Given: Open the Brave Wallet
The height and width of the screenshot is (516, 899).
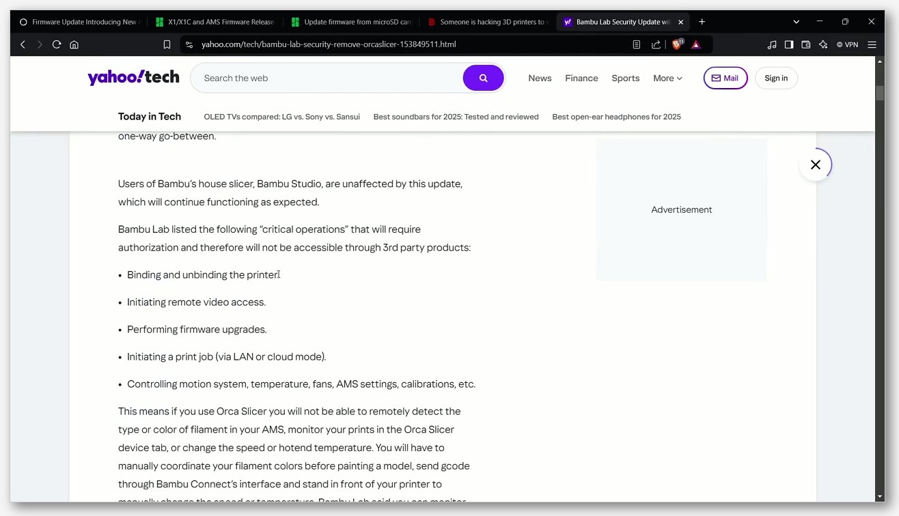Looking at the screenshot, I should click(x=806, y=44).
